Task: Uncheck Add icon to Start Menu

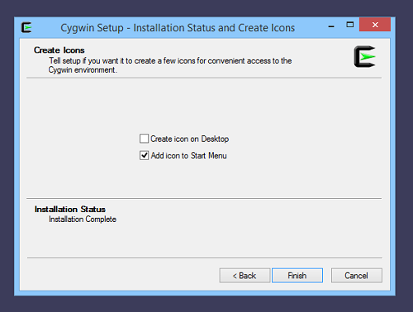Action: pos(144,155)
